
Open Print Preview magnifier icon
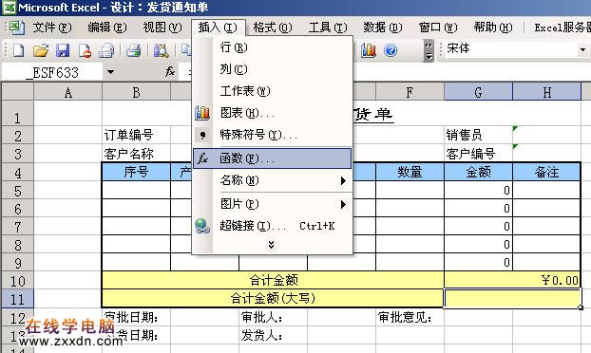point(161,50)
